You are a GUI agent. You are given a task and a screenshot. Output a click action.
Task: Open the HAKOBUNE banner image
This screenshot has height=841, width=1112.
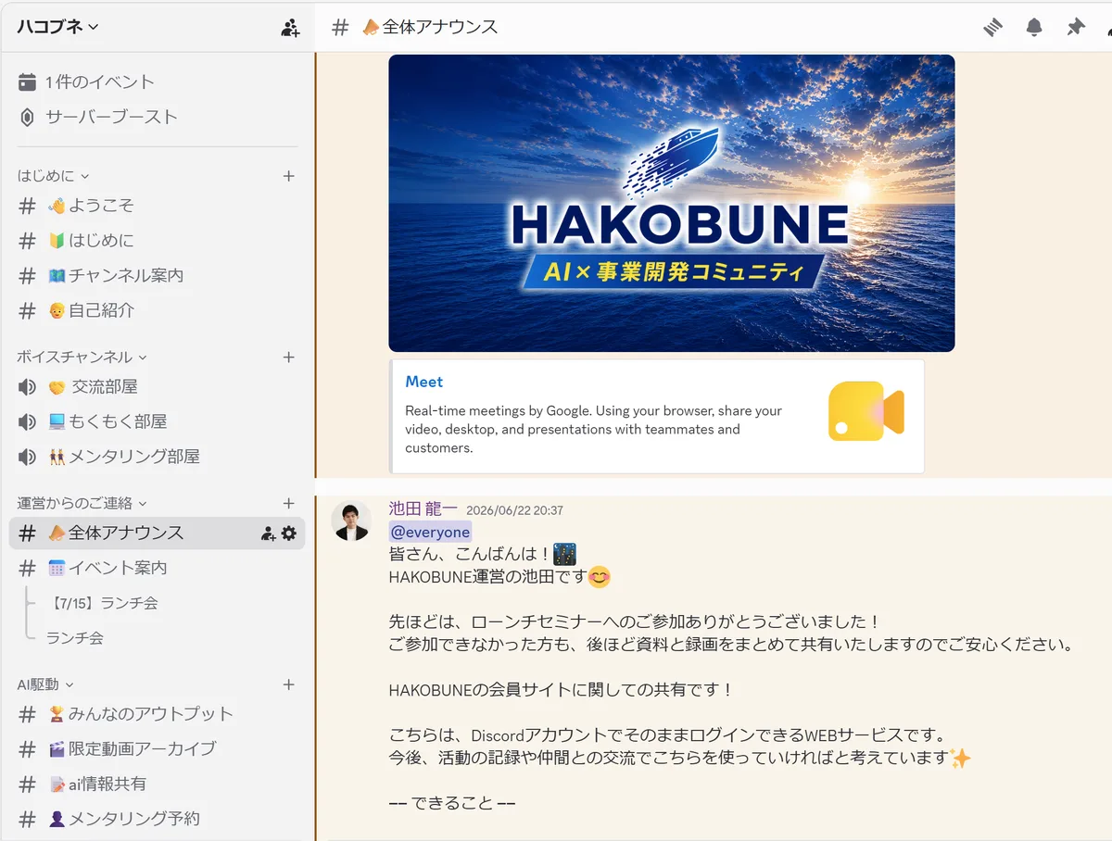(672, 203)
